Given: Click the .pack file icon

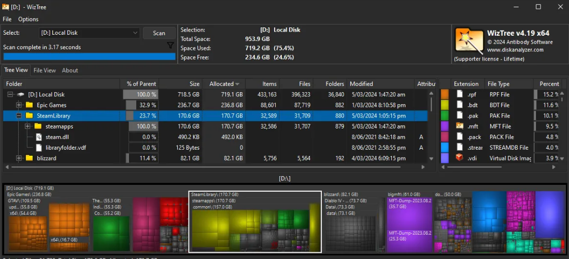Looking at the screenshot, I should coord(460,137).
